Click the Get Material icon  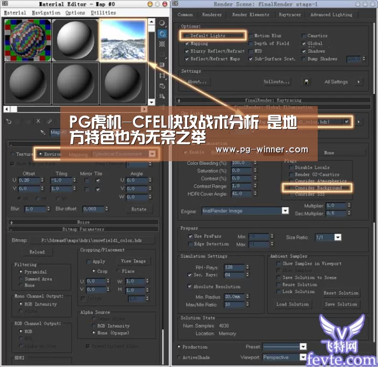point(9,121)
